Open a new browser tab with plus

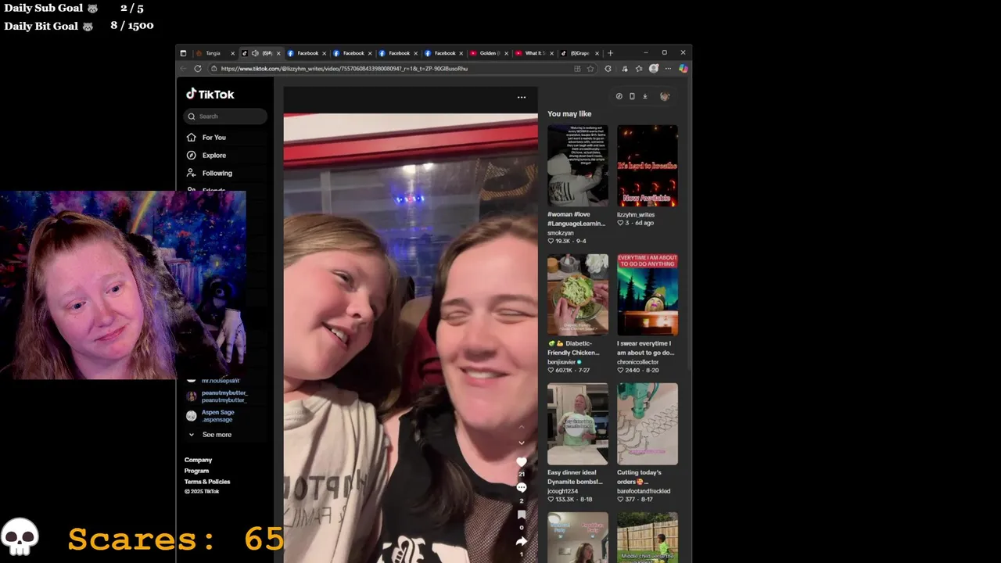pyautogui.click(x=611, y=53)
